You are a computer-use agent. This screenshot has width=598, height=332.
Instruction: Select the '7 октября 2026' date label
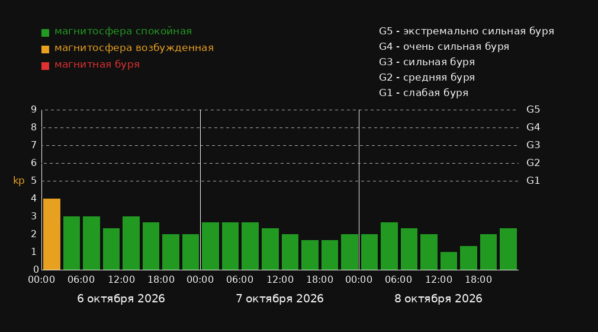pos(279,298)
